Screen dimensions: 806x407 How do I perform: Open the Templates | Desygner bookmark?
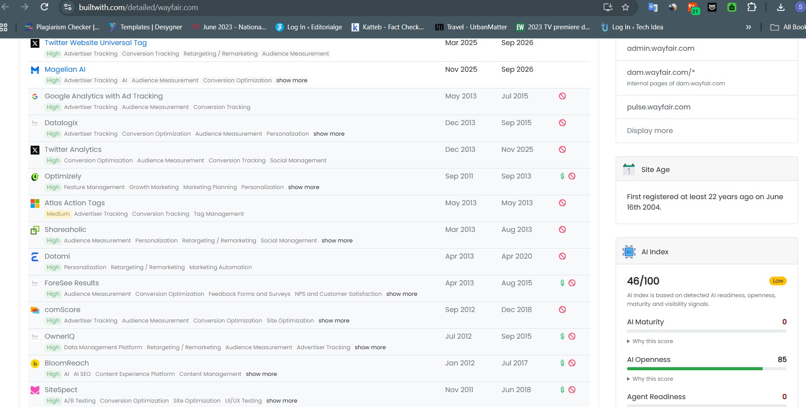[145, 27]
